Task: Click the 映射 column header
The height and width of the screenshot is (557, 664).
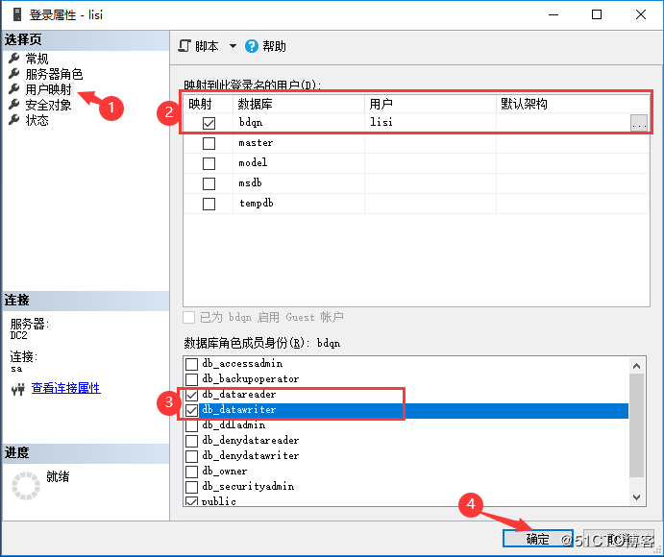Action: 209,104
